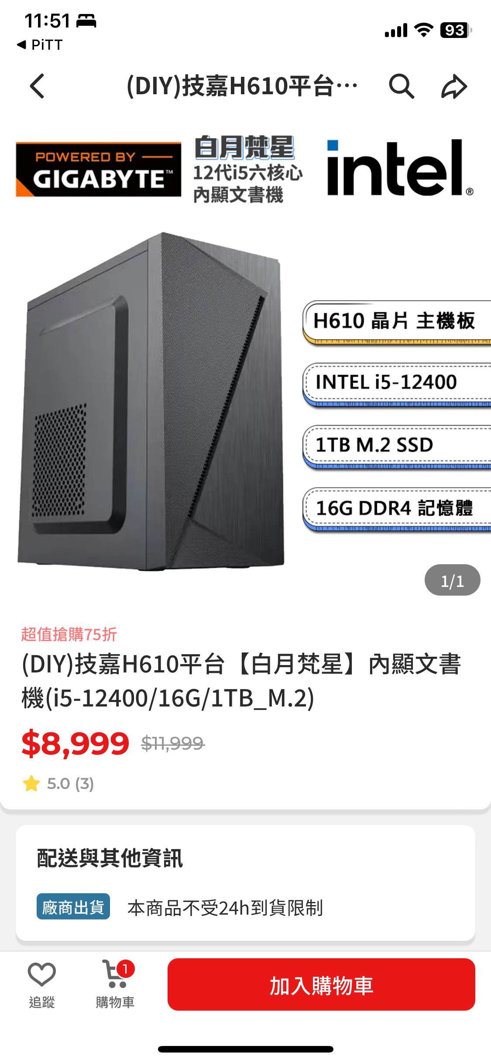Tap the yellow rating star

[31, 784]
